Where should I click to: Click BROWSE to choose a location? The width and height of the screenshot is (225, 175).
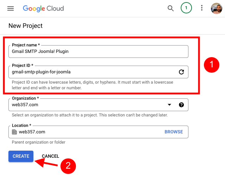[174, 132]
